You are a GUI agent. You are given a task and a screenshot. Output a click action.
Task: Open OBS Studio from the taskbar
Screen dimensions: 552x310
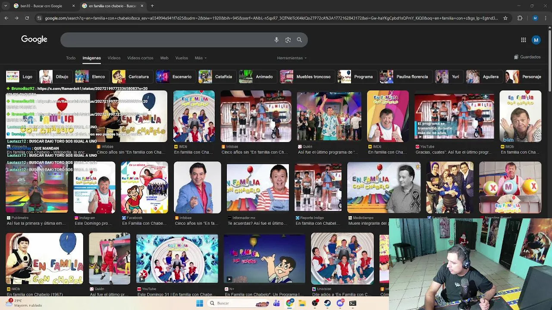pos(315,303)
